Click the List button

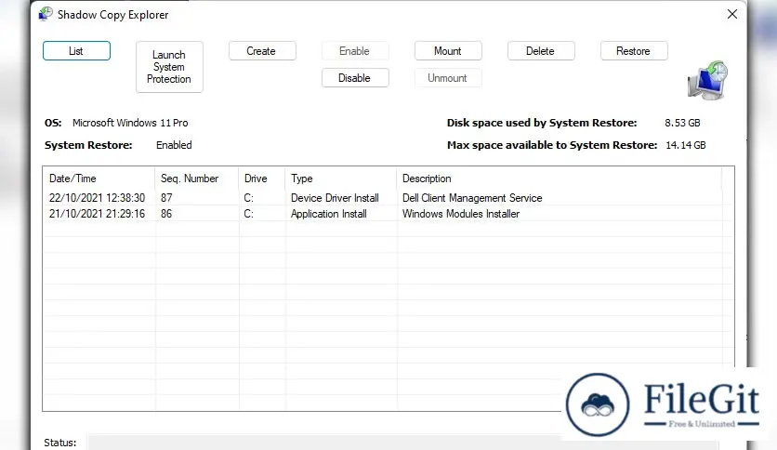(x=76, y=50)
